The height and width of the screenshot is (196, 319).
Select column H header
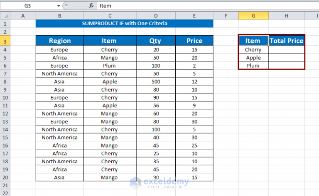coord(286,16)
